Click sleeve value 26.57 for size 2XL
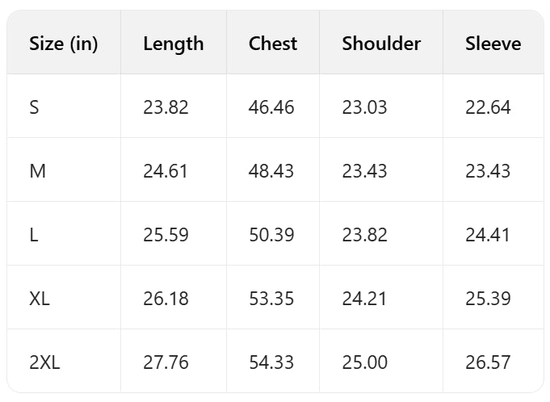Screen dimensions: 550x402 (488, 362)
